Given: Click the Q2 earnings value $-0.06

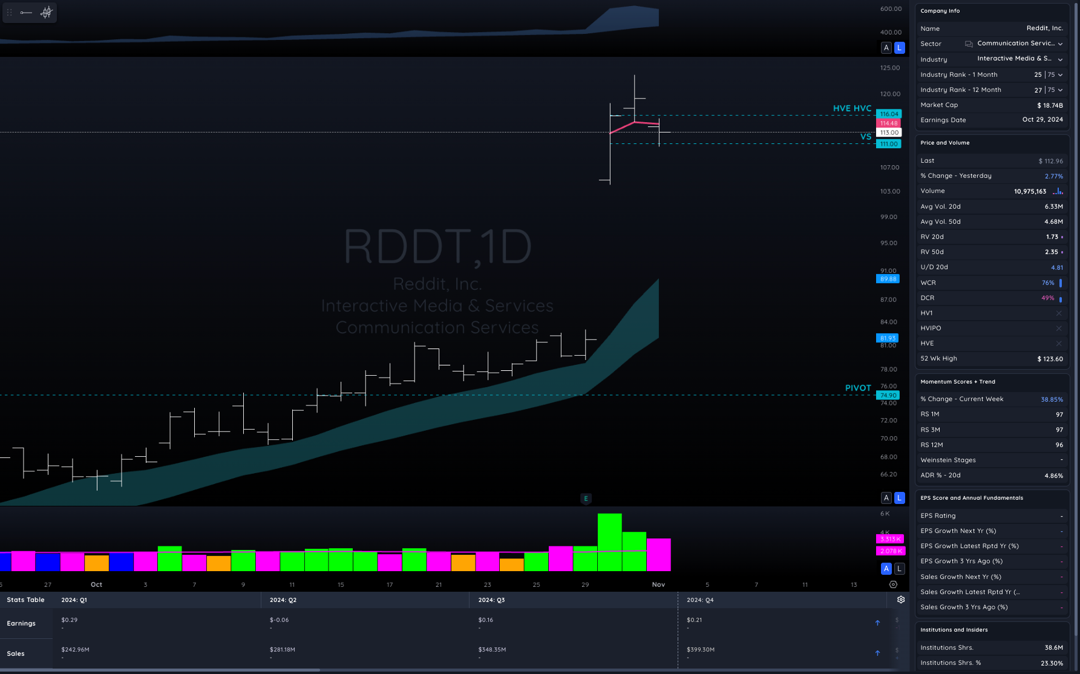Looking at the screenshot, I should click(279, 620).
